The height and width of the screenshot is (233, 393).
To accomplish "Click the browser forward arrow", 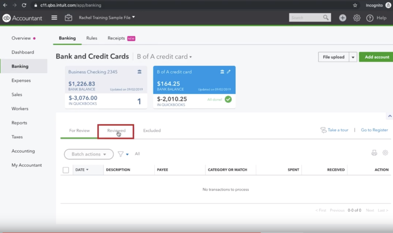I will (15, 5).
